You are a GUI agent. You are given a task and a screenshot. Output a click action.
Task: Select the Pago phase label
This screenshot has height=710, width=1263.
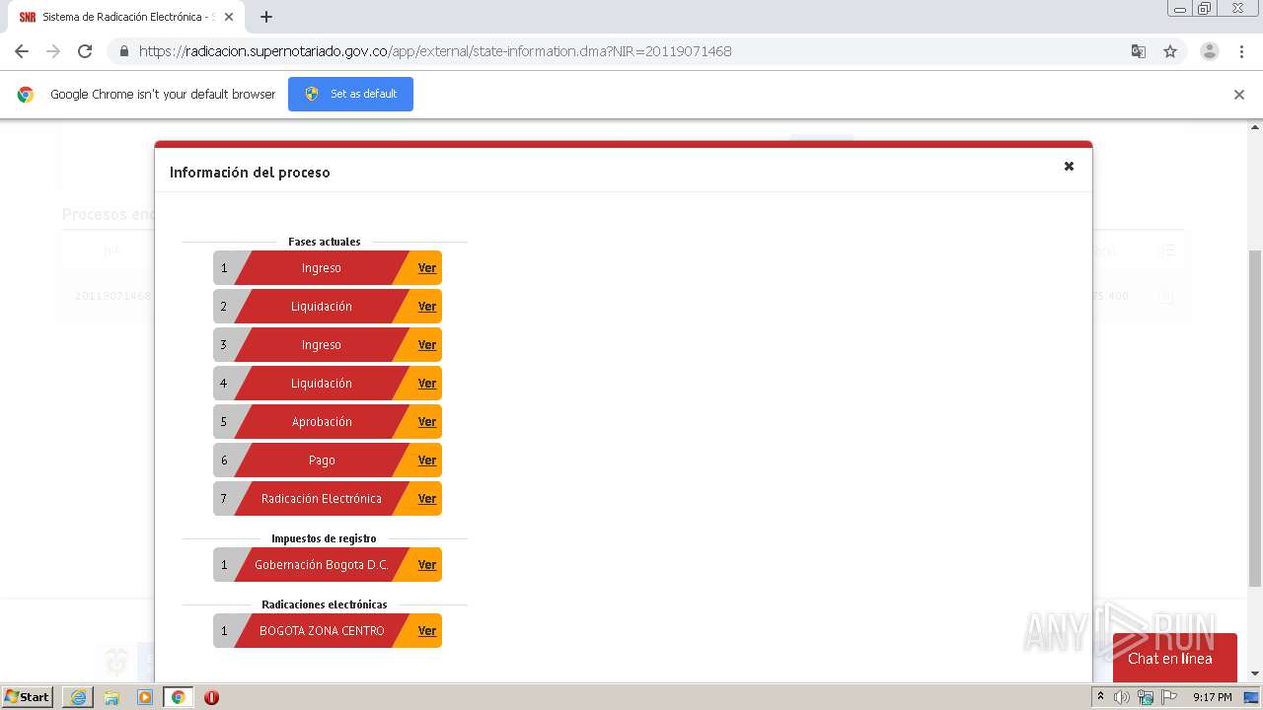[x=322, y=461]
